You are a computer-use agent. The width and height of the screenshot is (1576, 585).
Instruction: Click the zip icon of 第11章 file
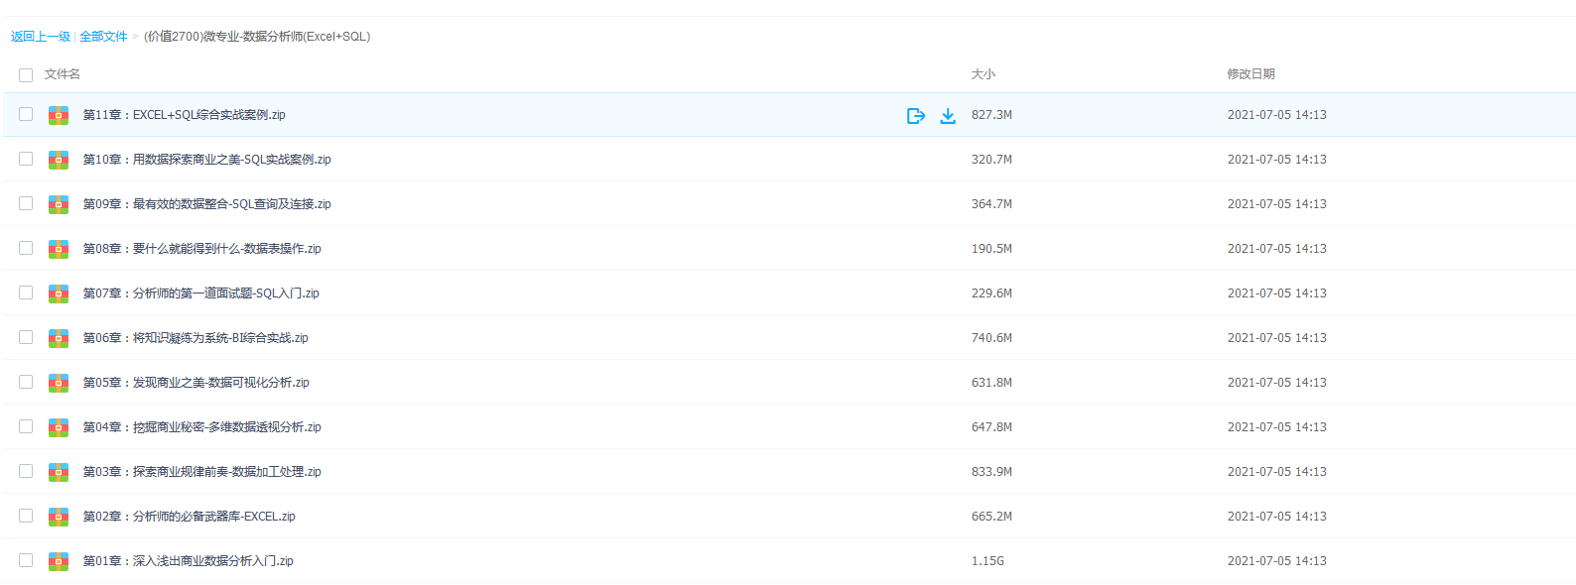pos(59,115)
